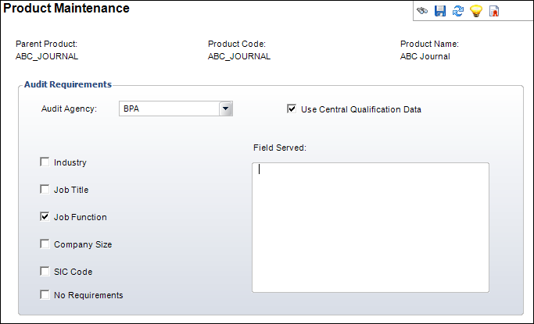
Task: Open the light bulb help icon
Action: (475, 11)
